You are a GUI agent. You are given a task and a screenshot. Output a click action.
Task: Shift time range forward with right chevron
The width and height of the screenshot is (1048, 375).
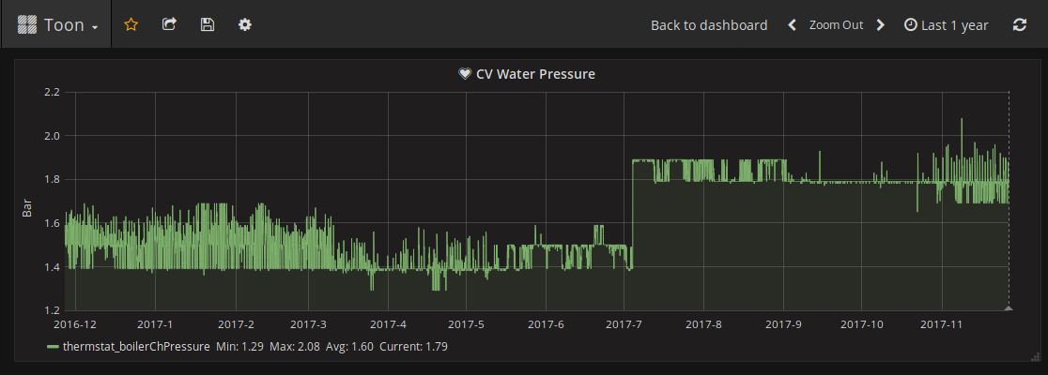point(880,25)
